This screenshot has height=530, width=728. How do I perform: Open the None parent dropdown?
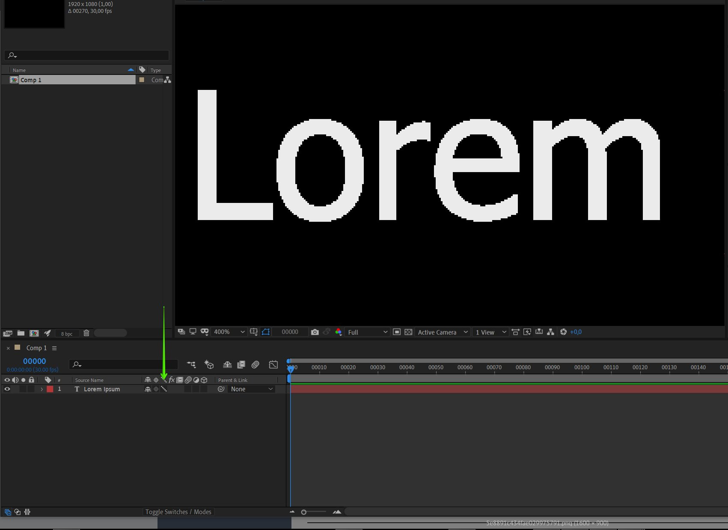(x=251, y=389)
